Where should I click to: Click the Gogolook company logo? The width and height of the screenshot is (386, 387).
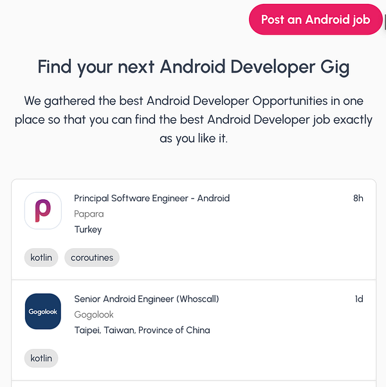click(x=43, y=311)
